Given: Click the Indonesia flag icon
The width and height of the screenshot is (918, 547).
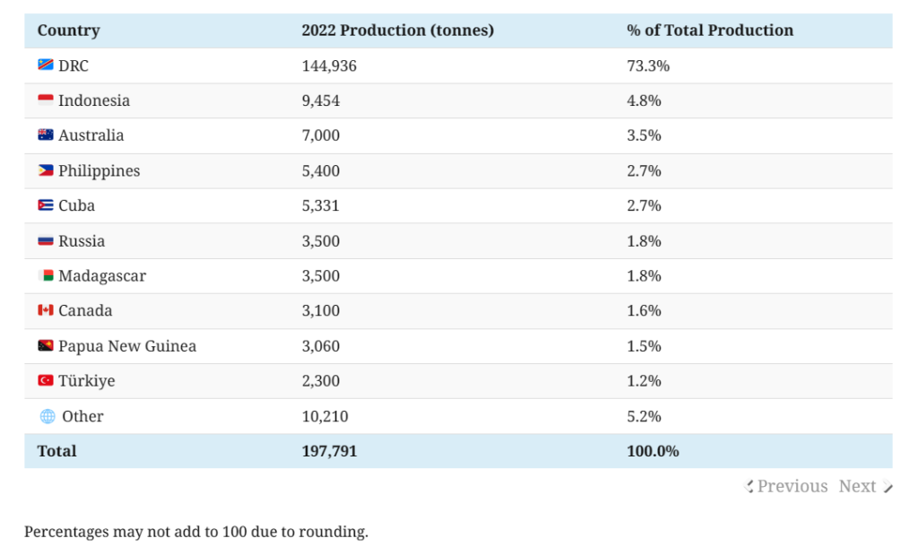Looking at the screenshot, I should coord(46,100).
